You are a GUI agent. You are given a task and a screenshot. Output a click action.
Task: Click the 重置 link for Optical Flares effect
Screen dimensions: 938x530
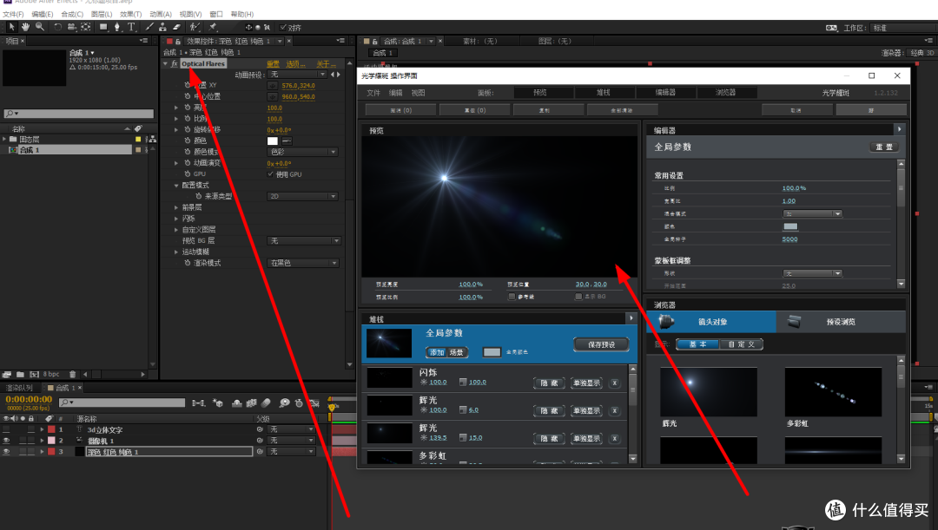coord(273,64)
